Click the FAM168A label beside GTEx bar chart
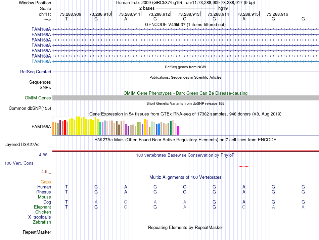Image resolution: width=319 pixels, height=240 pixels. pyautogui.click(x=41, y=127)
